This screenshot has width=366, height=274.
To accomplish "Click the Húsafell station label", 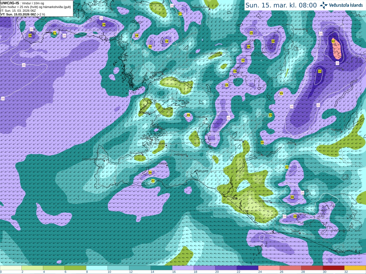I will point(216,53).
